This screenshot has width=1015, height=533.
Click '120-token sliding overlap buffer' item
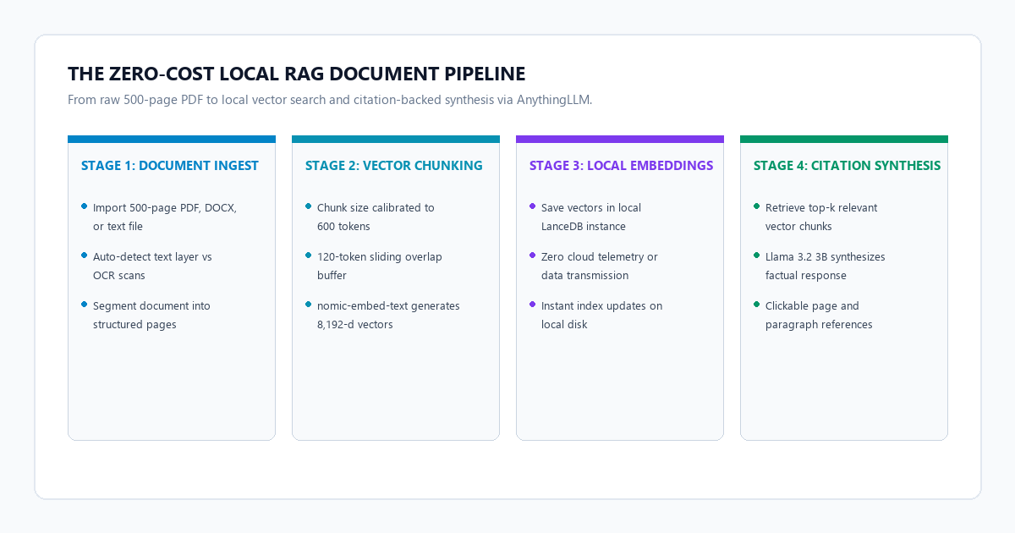tap(380, 266)
